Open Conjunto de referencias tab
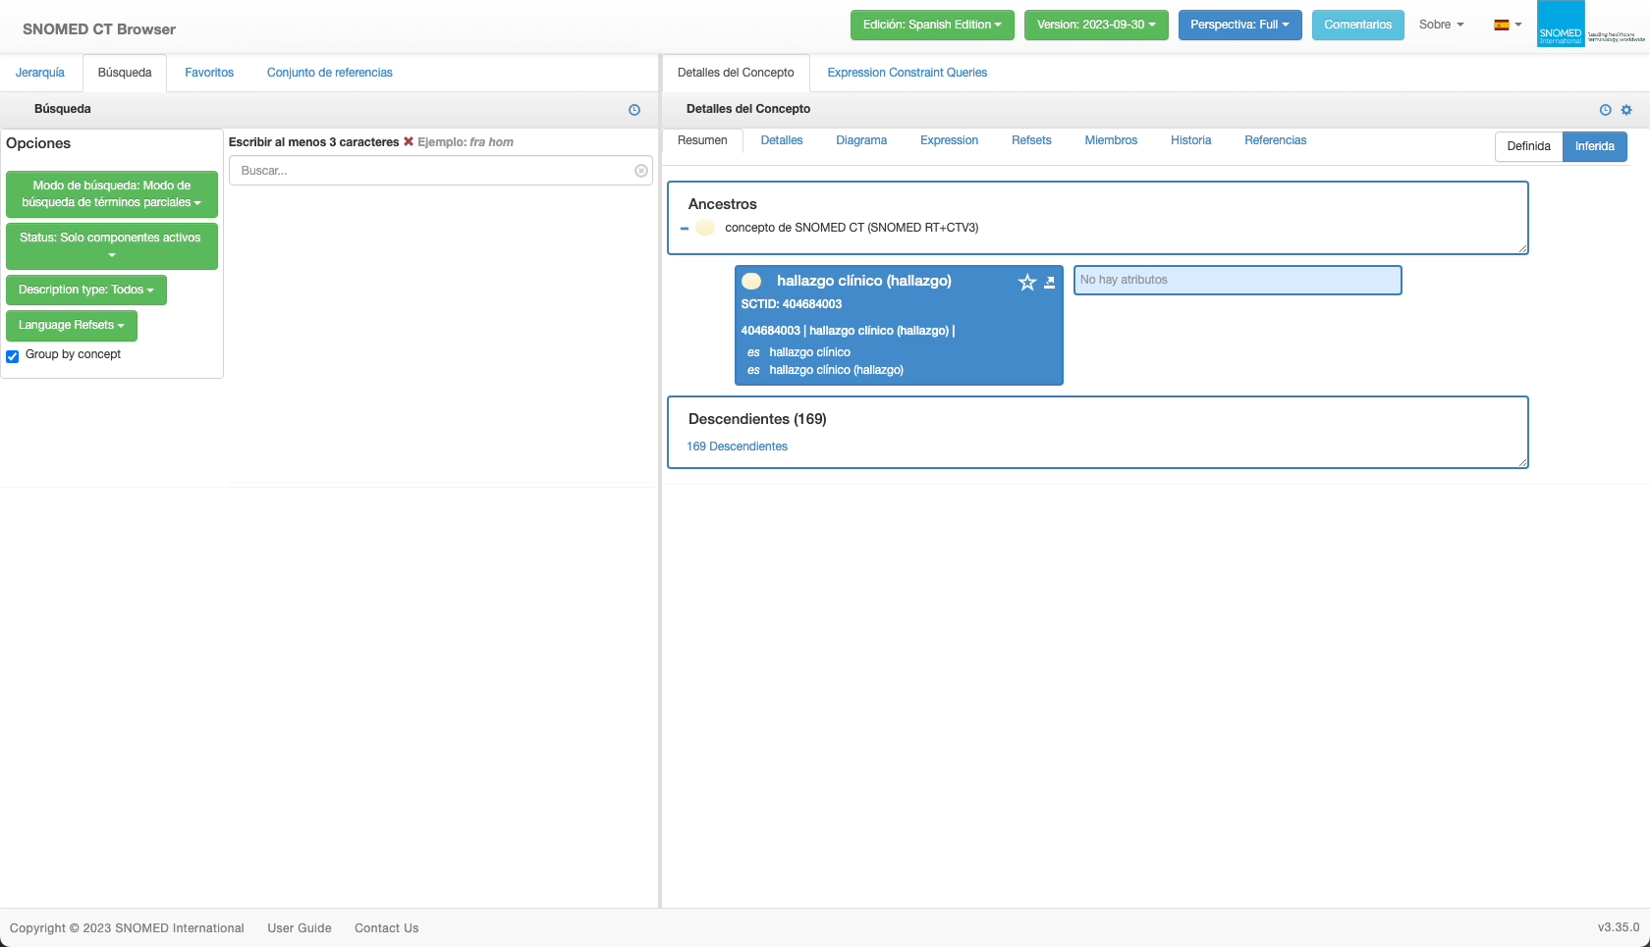 click(330, 73)
